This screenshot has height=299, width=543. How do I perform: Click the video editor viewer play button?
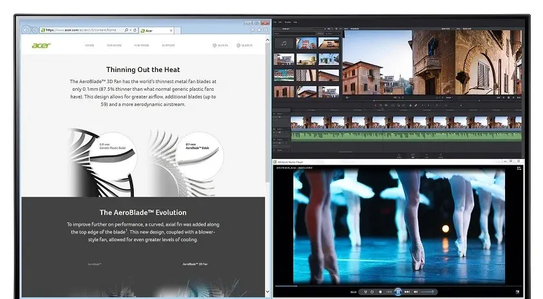coord(513,98)
